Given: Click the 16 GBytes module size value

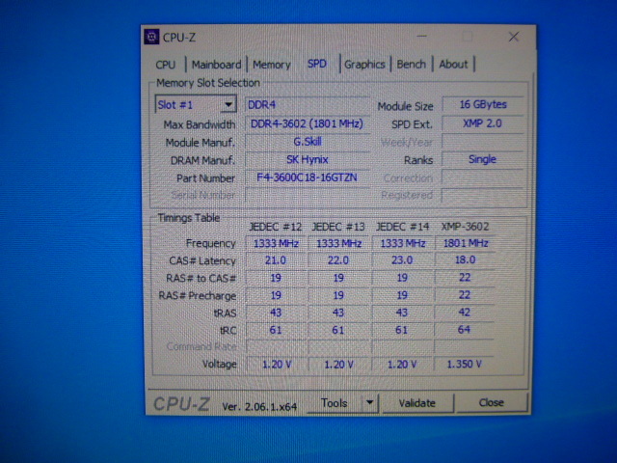Looking at the screenshot, I should pos(483,104).
